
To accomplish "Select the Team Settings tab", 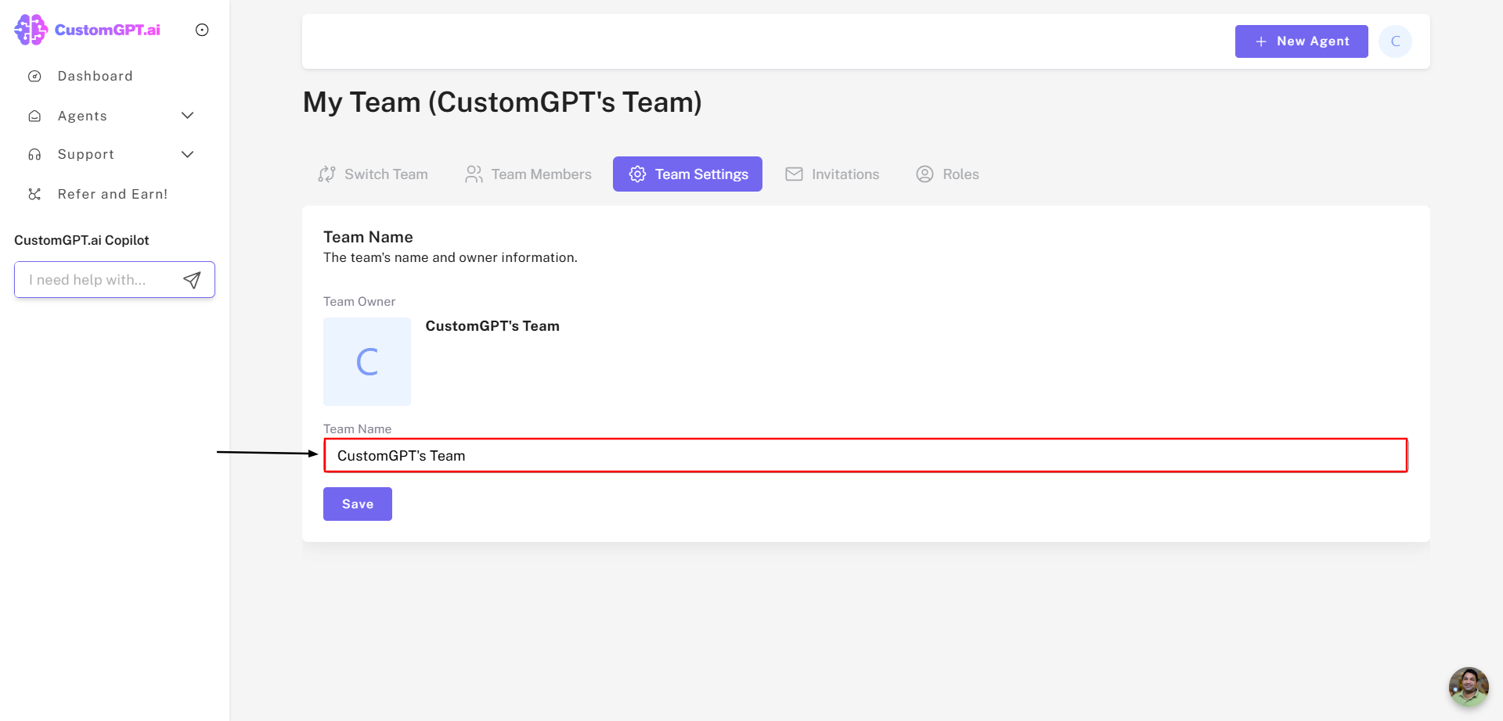I will coord(687,174).
